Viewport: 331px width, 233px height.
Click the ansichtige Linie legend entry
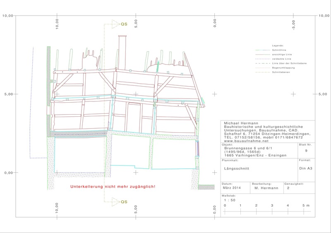[281, 54]
